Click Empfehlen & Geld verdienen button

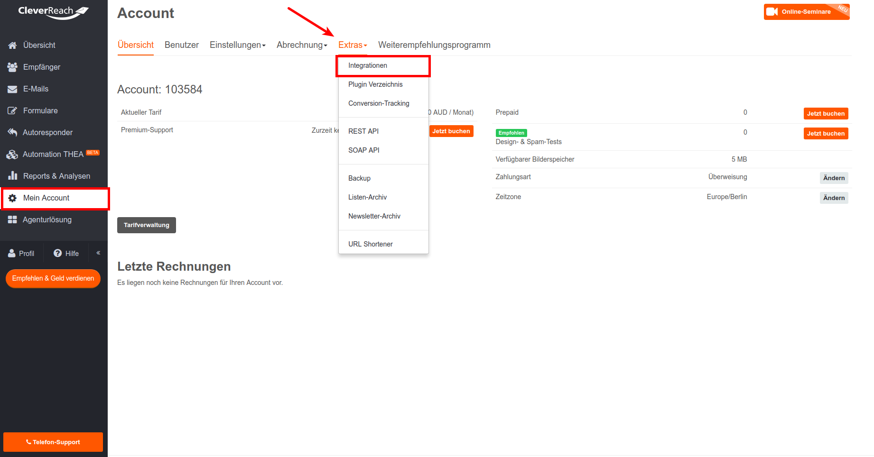point(53,278)
